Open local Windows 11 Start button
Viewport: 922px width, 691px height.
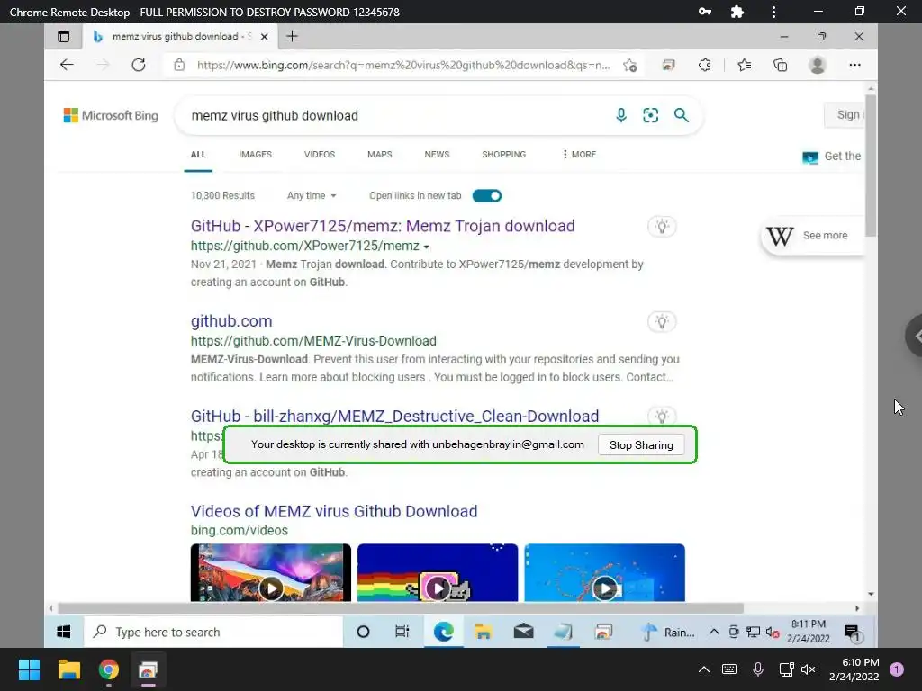coord(29,669)
